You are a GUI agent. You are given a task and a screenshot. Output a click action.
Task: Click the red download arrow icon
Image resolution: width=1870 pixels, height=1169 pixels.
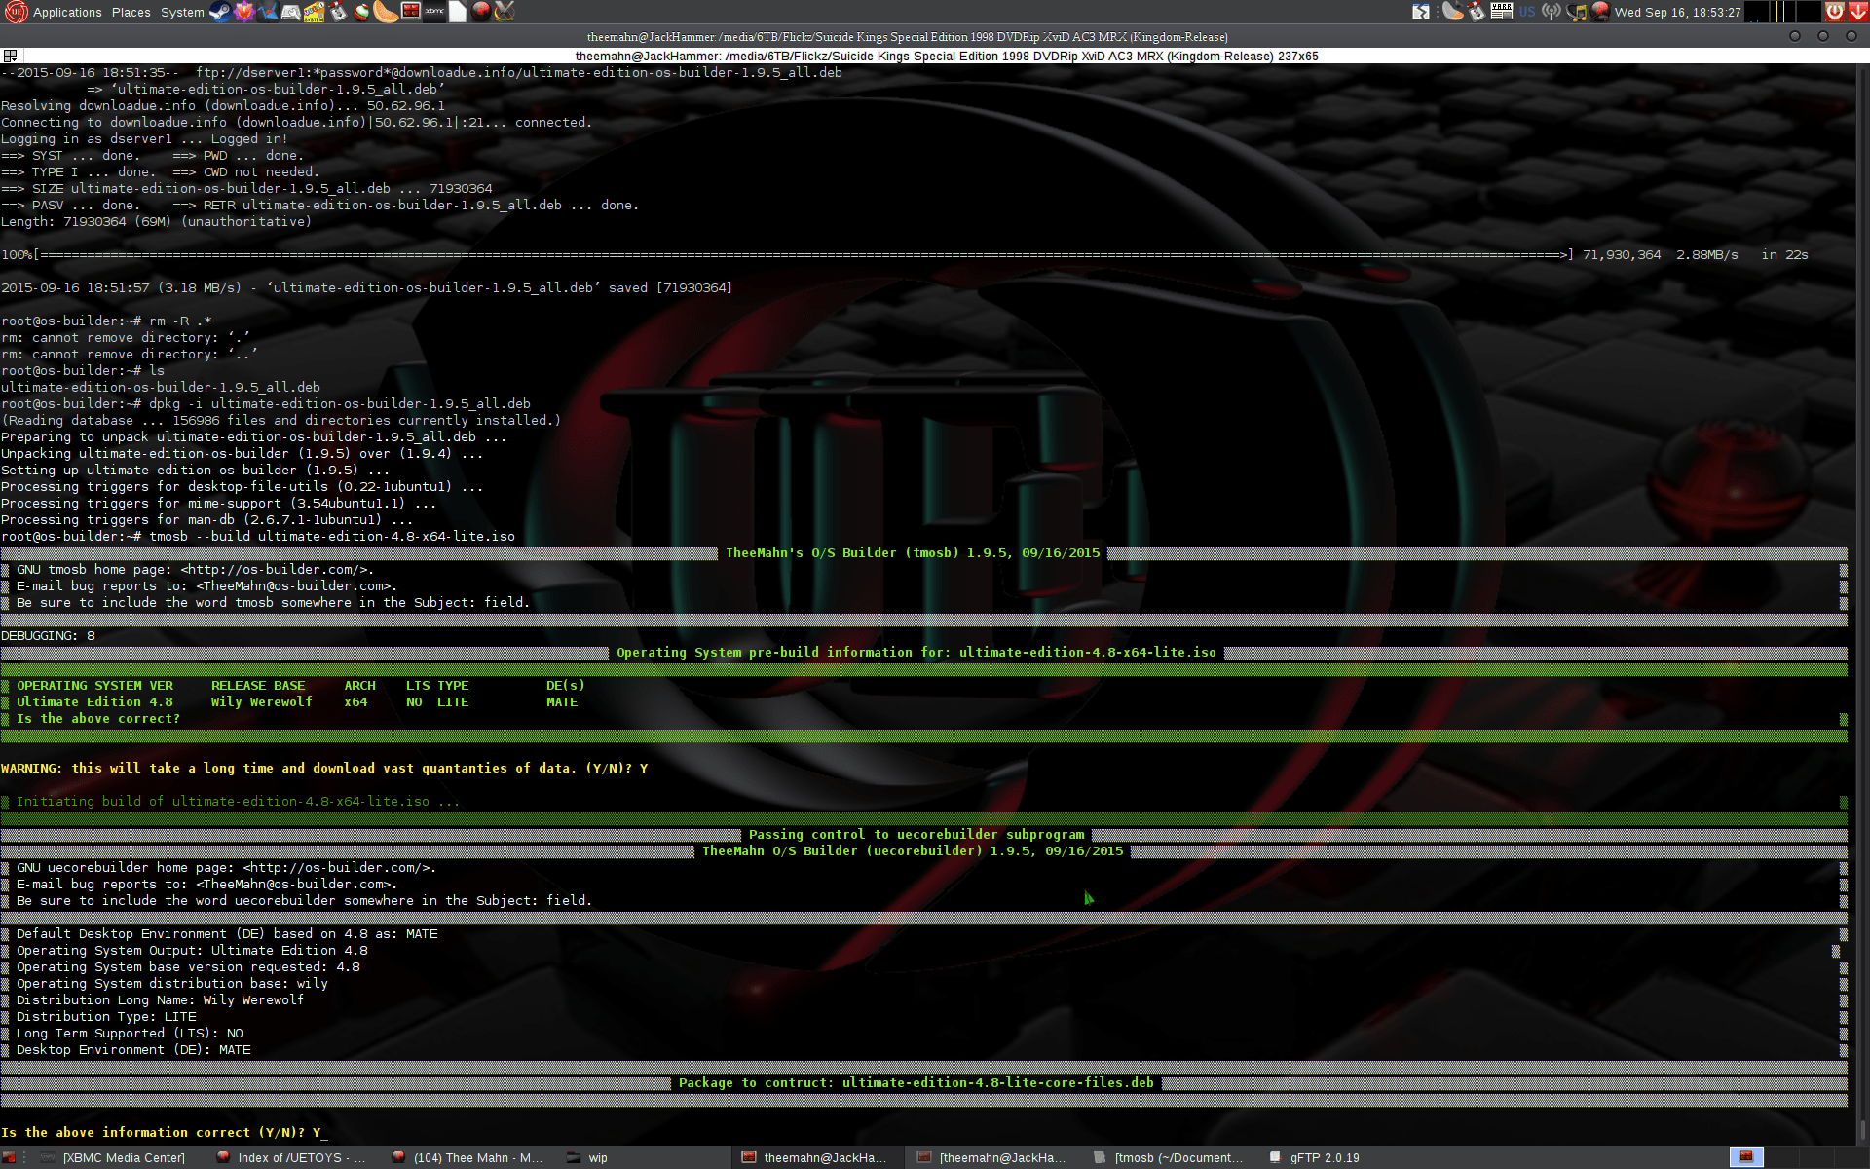click(x=1858, y=12)
